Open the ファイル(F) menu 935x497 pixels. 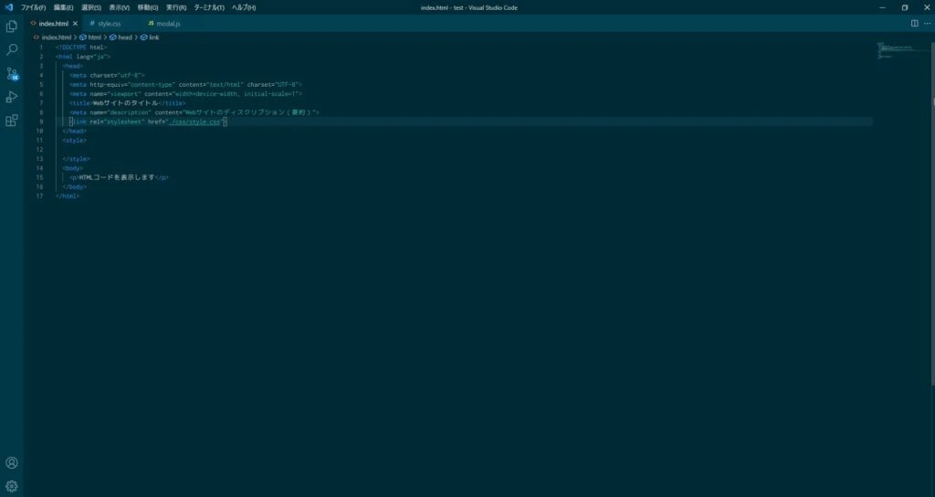[x=34, y=7]
